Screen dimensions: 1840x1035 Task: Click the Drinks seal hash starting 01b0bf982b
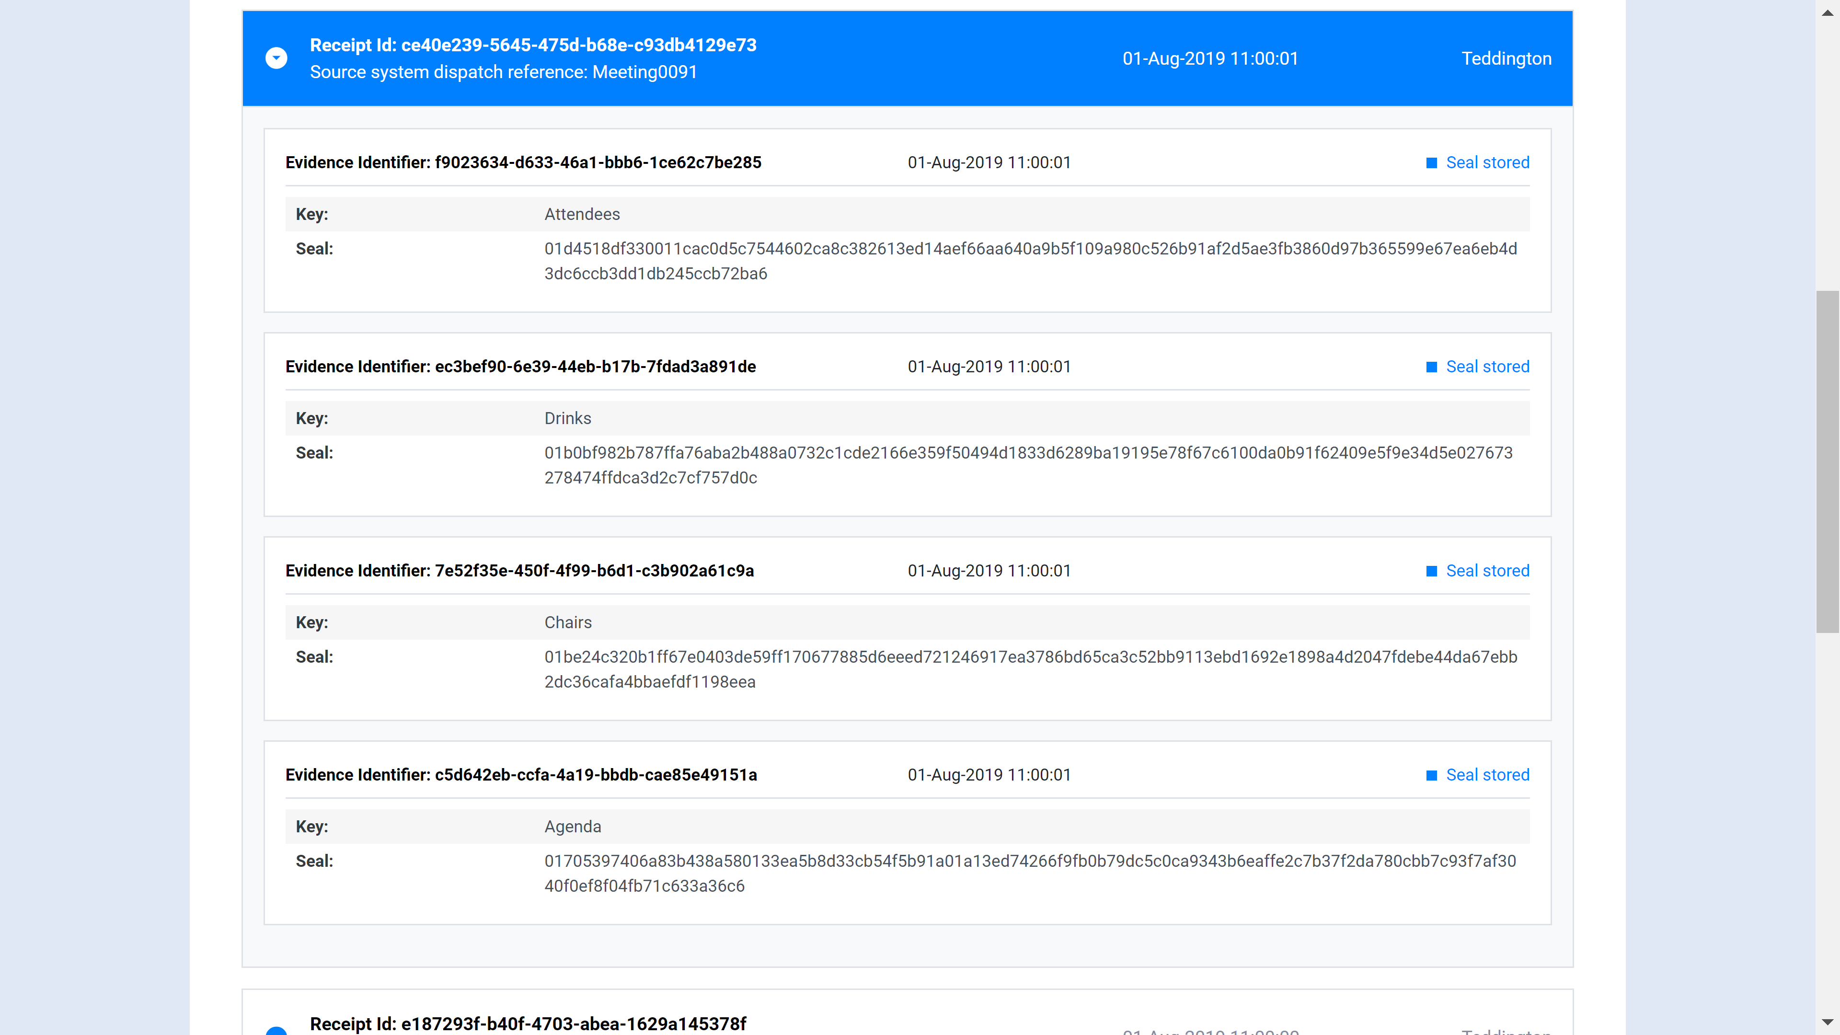tap(1028, 466)
